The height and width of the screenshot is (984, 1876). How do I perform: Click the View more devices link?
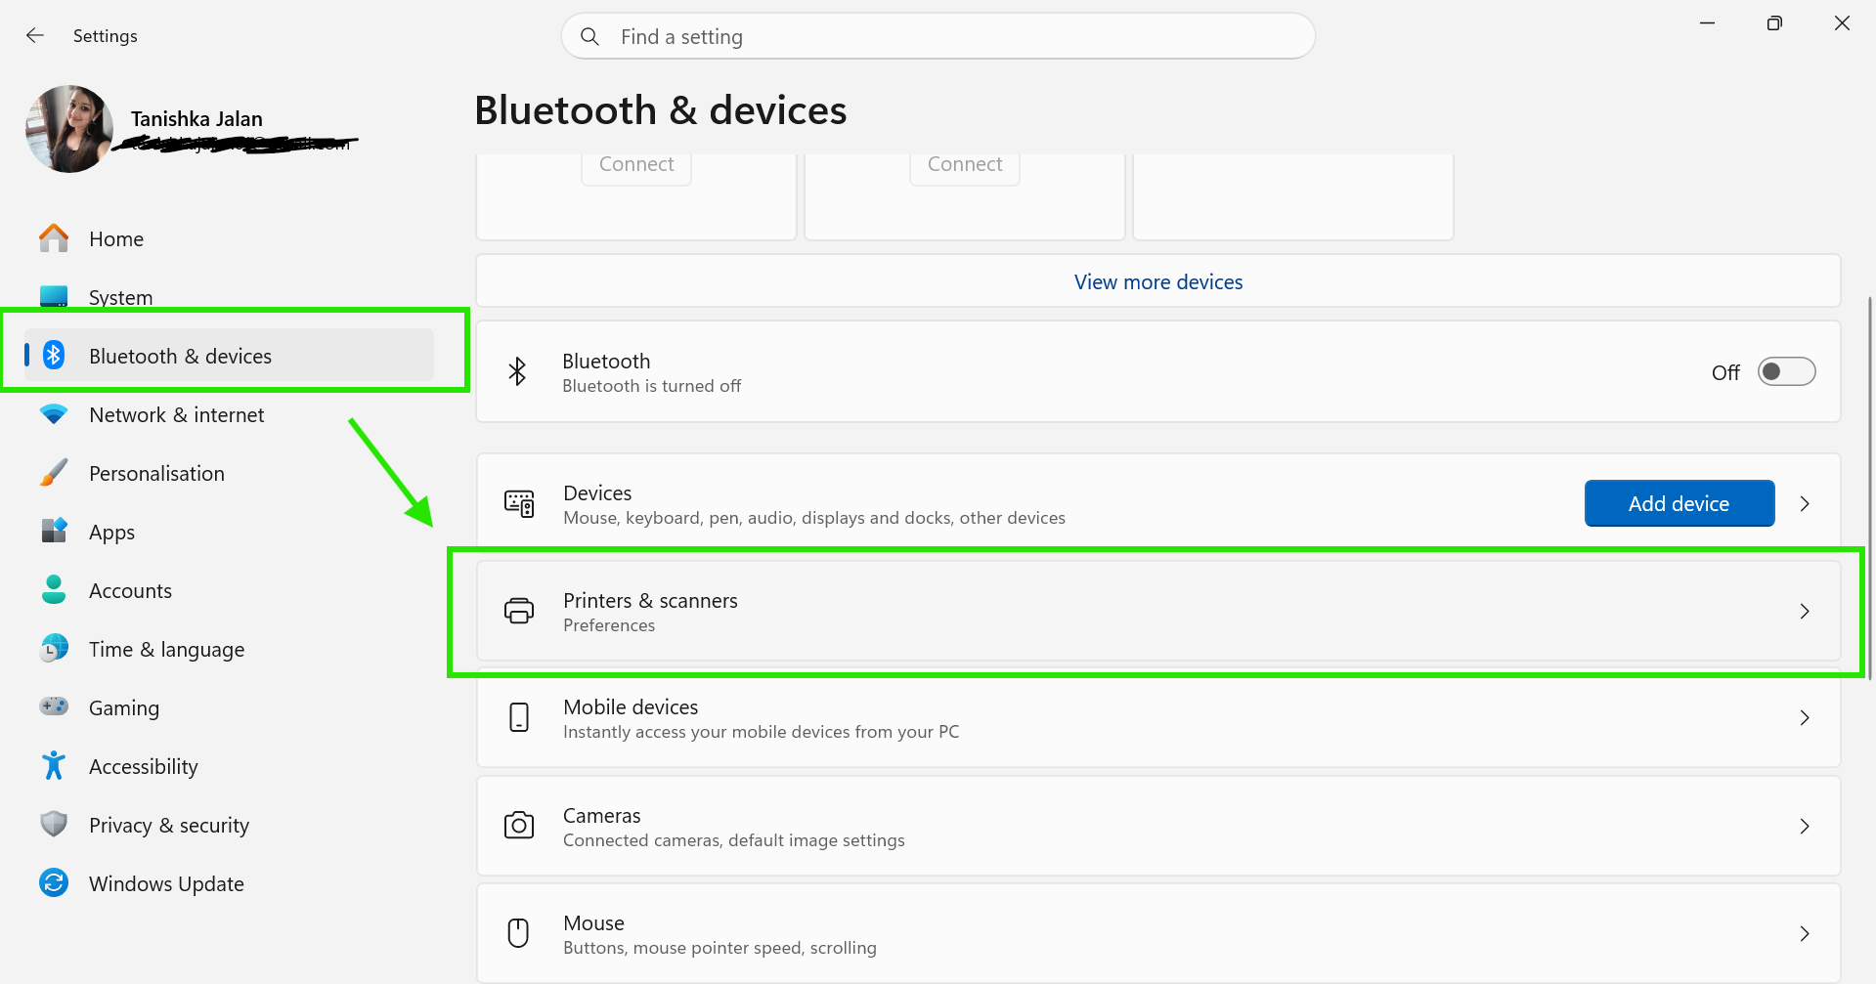[1158, 281]
